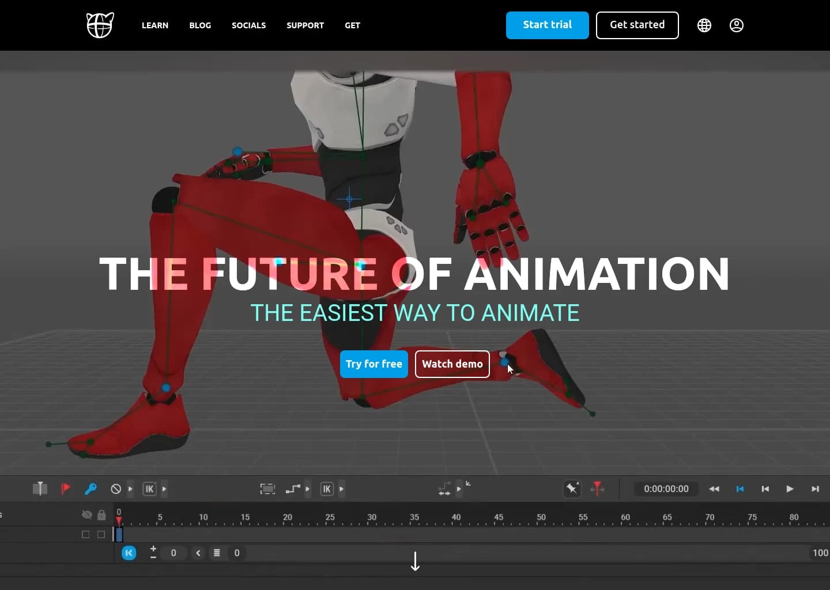830x590 pixels.
Task: Expand the arrow beside the first IK button
Action: (x=164, y=489)
